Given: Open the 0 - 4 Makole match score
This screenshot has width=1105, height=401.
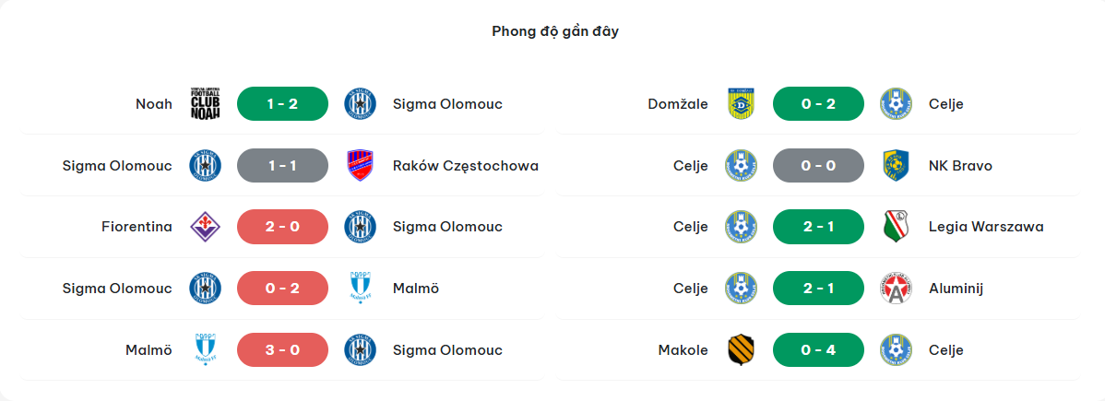Looking at the screenshot, I should point(818,350).
